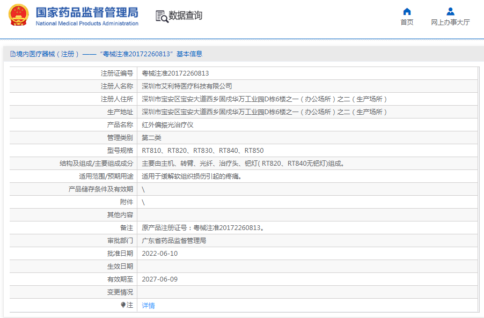Click the national emblem logo
Screen dimensions: 484x318
19,16
